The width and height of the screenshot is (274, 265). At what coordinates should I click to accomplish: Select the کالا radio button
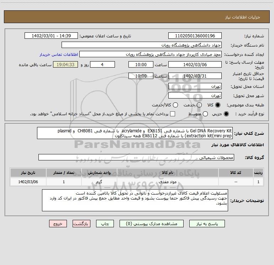[x=218, y=105]
